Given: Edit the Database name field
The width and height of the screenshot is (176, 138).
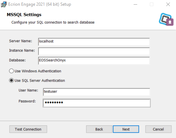Looking at the screenshot, I should click(94, 61).
